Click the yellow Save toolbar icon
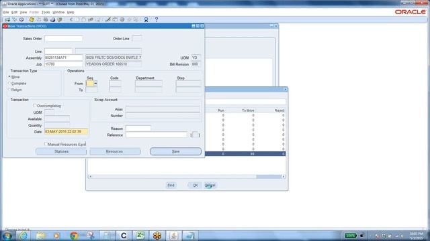Viewport: 430px width, 241px height. (32, 19)
